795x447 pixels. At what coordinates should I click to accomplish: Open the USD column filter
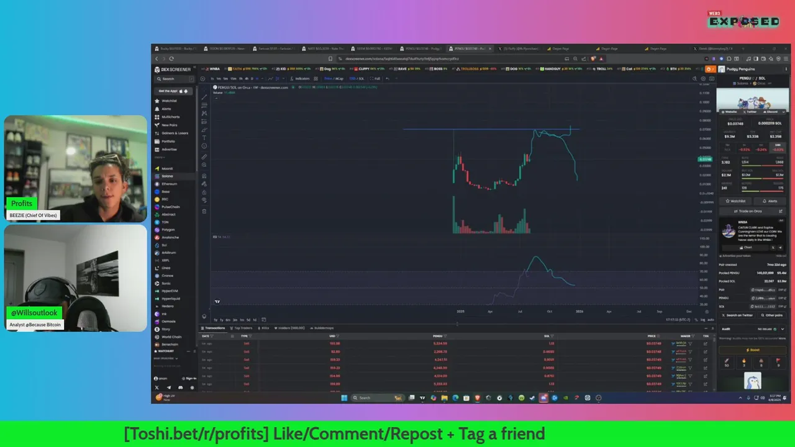(x=338, y=336)
